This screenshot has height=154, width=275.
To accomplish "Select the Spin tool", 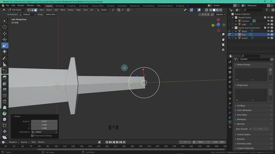I will [5, 113].
